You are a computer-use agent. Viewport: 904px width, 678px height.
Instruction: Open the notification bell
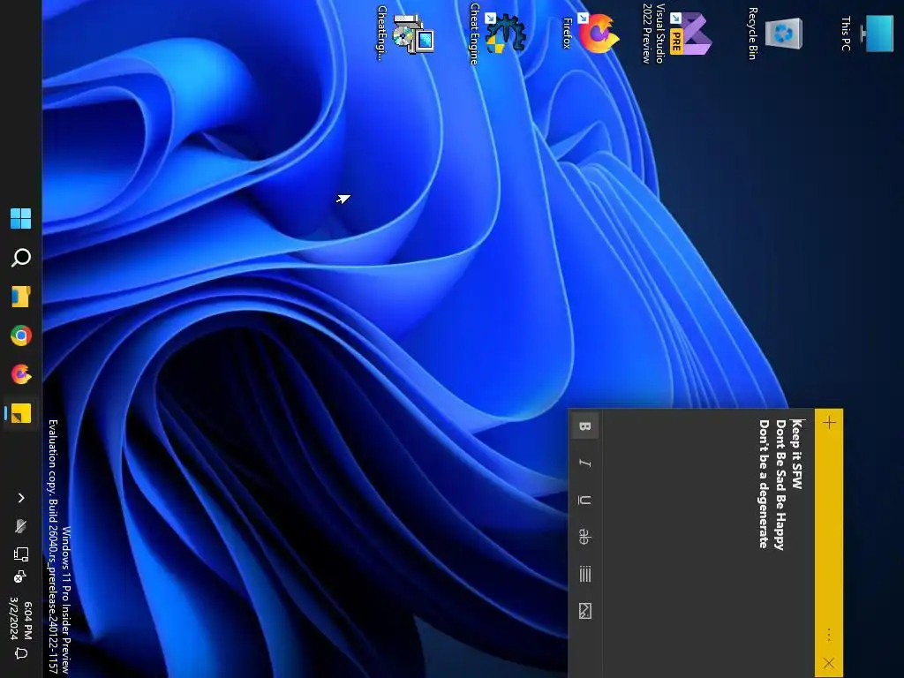21,653
